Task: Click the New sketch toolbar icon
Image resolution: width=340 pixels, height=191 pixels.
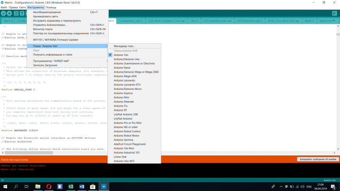Action: pyautogui.click(x=16, y=13)
